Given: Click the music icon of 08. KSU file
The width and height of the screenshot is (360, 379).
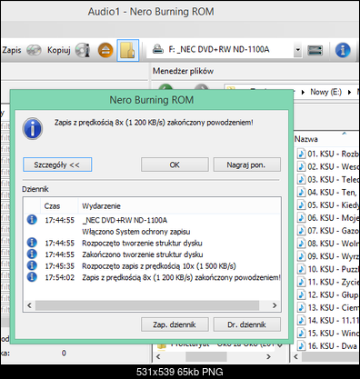Looking at the screenshot, I should (301, 244).
